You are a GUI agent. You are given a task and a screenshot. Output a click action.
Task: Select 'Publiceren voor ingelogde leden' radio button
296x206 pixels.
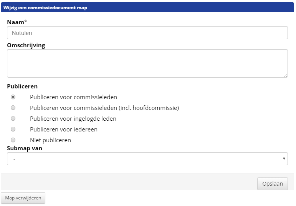click(13, 118)
